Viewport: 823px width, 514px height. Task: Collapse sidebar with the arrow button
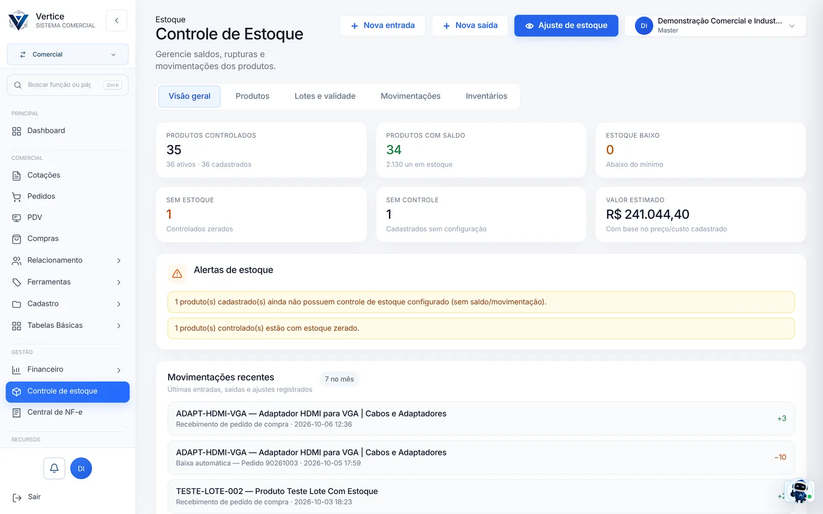coord(117,21)
